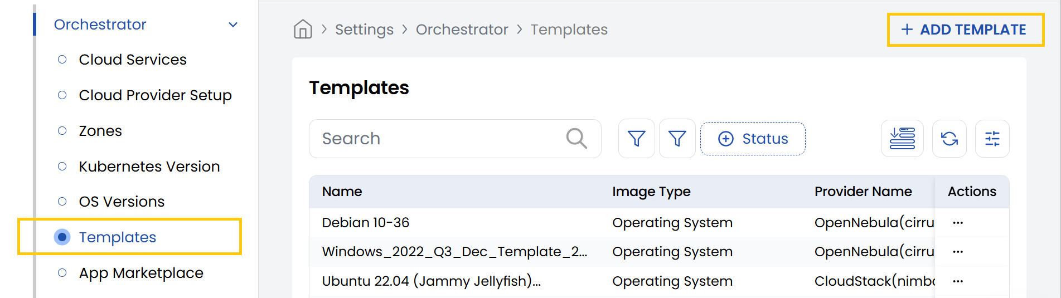Click the first filter funnel icon
The image size is (1061, 298).
pyautogui.click(x=636, y=139)
